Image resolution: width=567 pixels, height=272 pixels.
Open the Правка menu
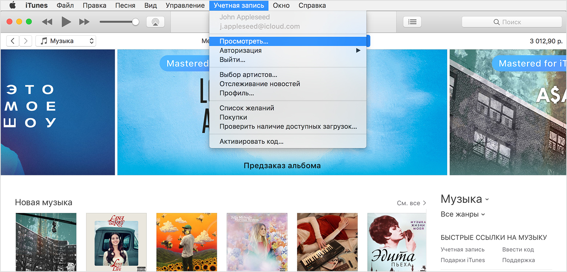pyautogui.click(x=94, y=5)
